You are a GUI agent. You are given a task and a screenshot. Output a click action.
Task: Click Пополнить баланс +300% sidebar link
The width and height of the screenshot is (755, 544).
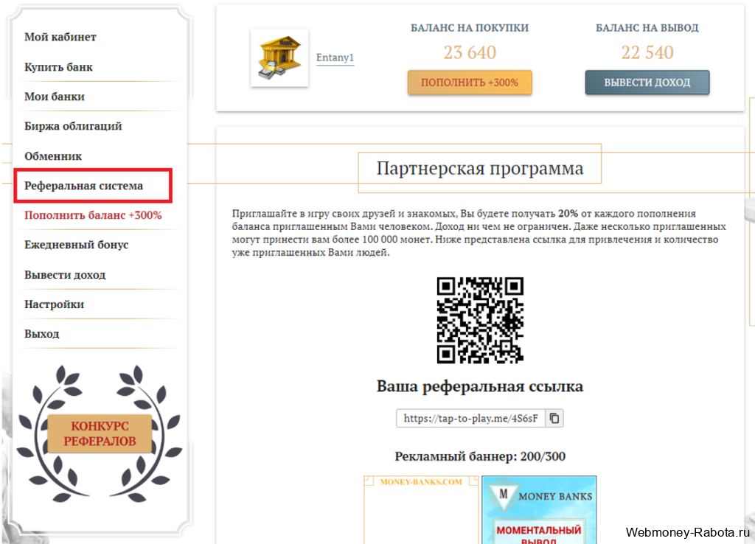pos(93,215)
